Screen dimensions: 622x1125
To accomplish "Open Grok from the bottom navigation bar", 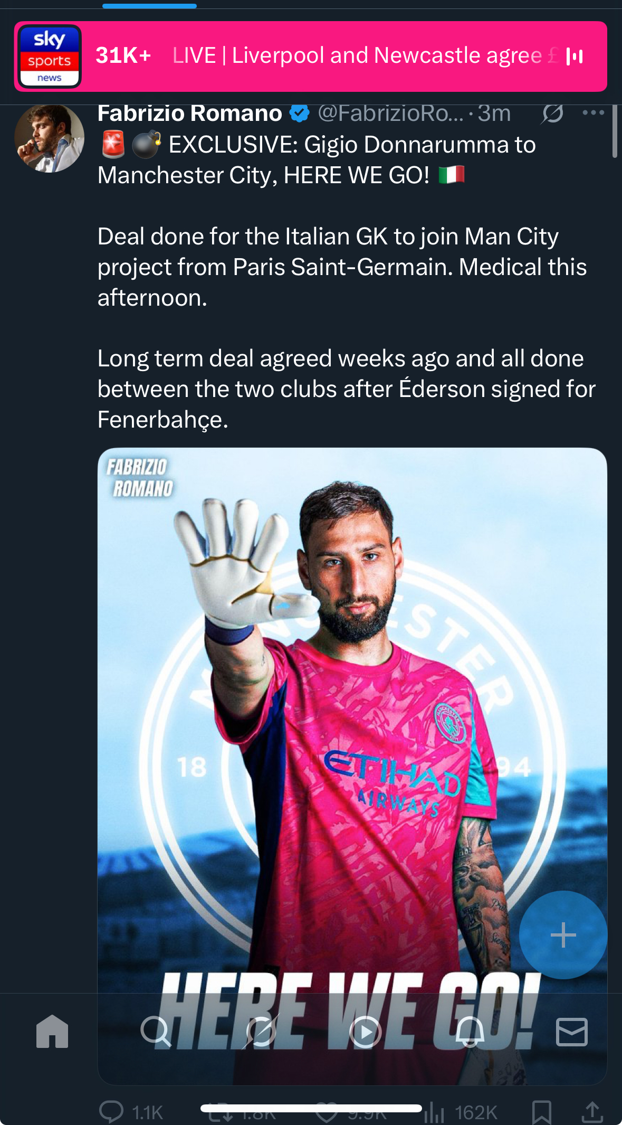I will coord(261,1031).
